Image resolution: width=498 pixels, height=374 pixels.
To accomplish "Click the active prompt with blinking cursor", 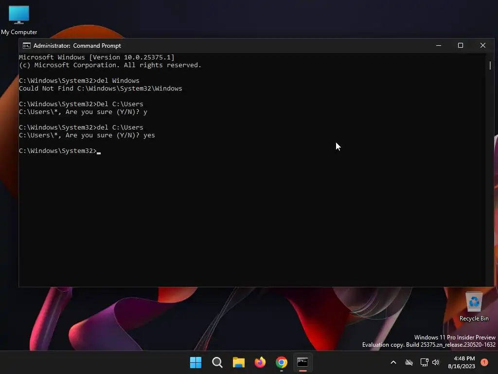I will (60, 151).
